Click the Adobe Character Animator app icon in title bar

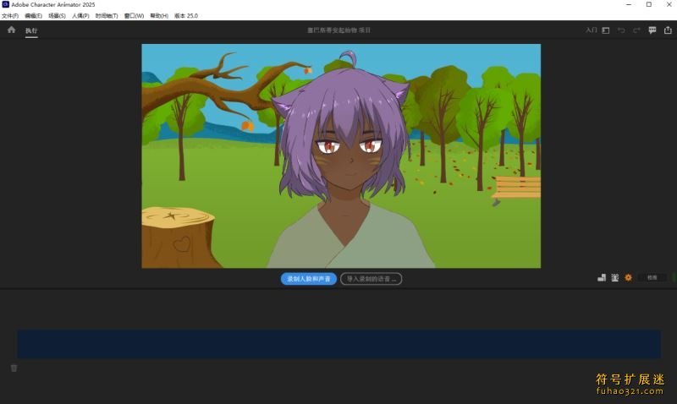point(5,4)
